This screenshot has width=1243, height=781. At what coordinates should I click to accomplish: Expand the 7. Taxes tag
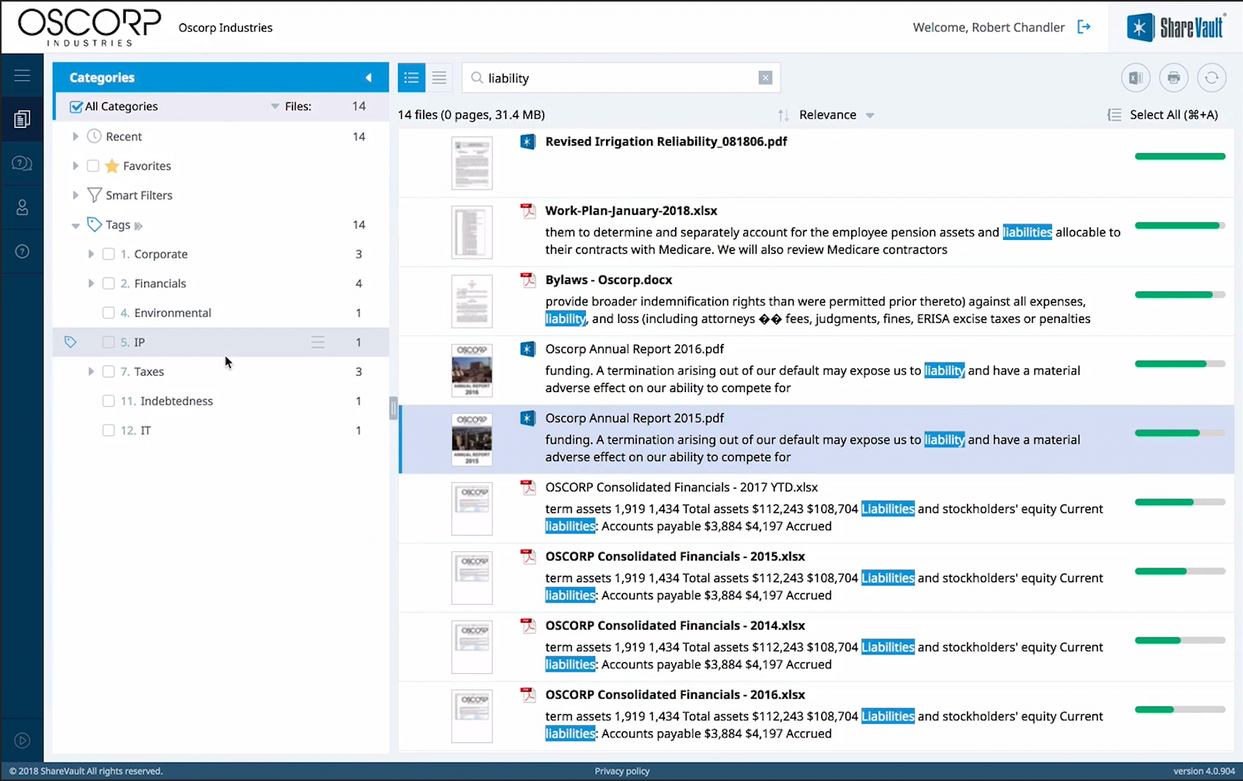pyautogui.click(x=91, y=372)
